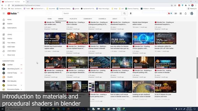Open the documents bookmark folder
Image resolution: width=198 pixels, height=111 pixels.
(51, 9)
